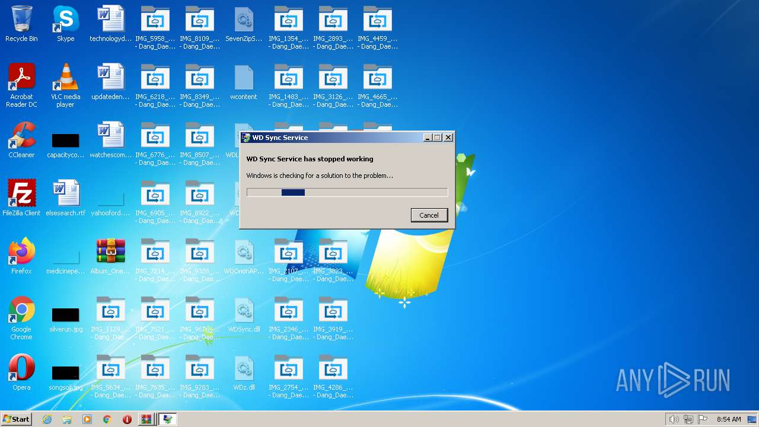
Task: Select the wcontent file icon
Action: point(244,82)
